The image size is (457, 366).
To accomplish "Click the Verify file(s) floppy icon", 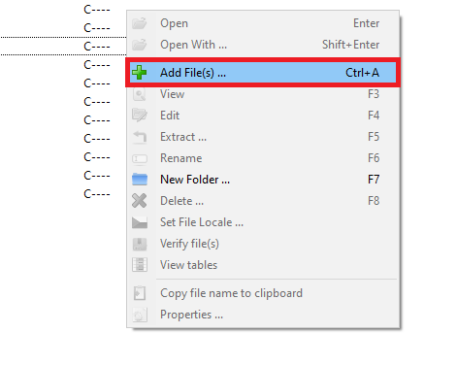I will (x=140, y=244).
